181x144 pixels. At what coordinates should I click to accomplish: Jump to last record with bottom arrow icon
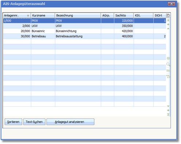[168, 114]
